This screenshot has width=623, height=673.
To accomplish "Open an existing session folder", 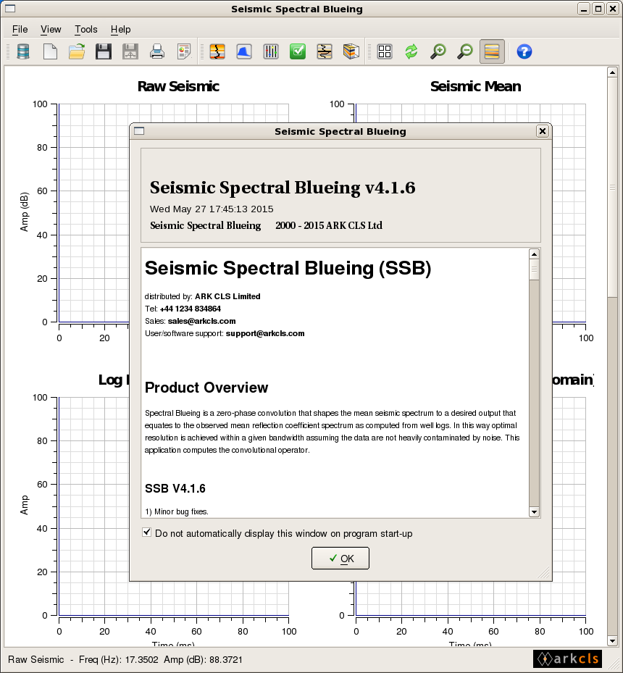I will [x=77, y=51].
